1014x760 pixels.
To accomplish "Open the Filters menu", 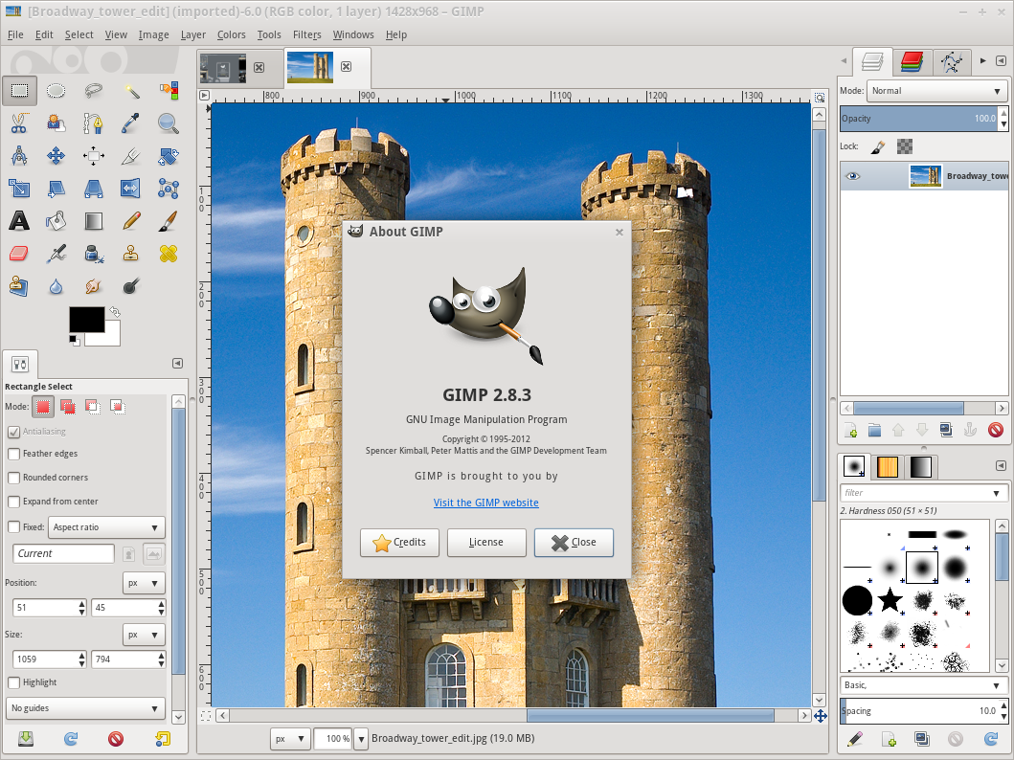I will pos(306,34).
